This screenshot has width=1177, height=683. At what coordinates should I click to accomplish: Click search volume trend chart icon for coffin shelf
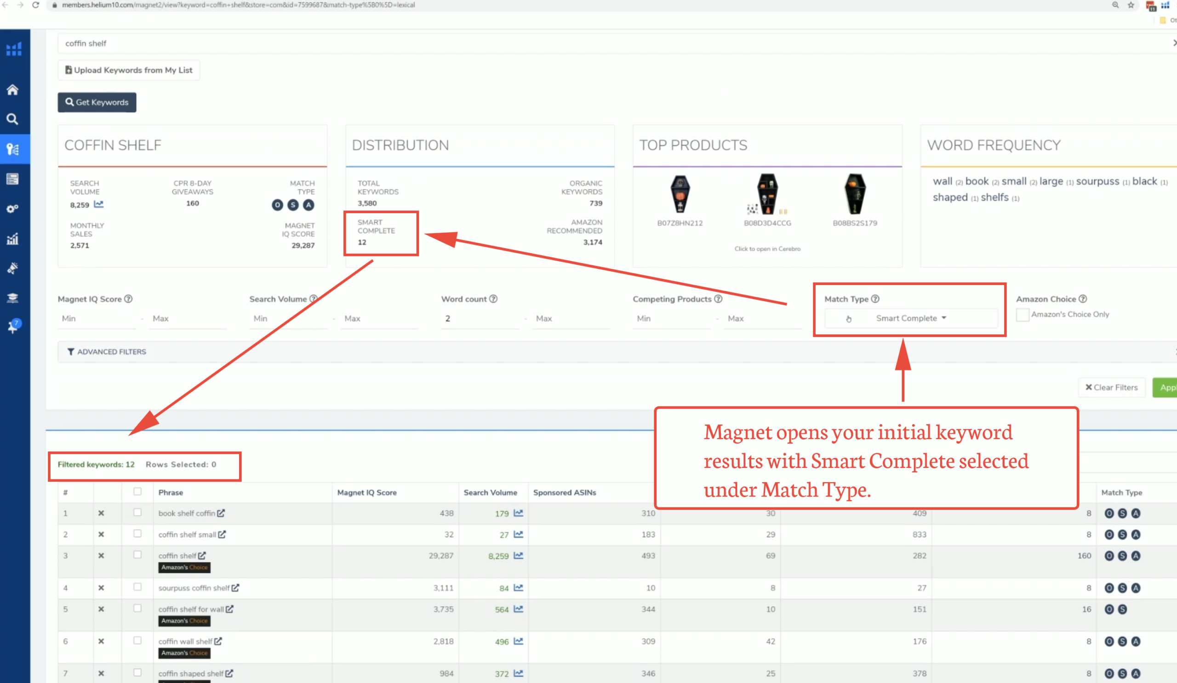coord(519,556)
